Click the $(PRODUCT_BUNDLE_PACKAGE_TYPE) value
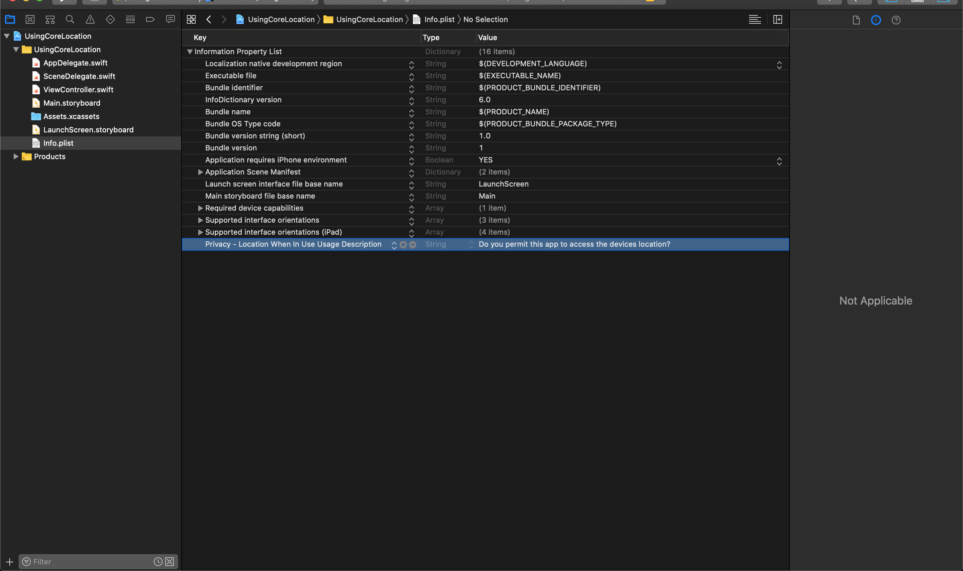Image resolution: width=963 pixels, height=571 pixels. point(547,124)
